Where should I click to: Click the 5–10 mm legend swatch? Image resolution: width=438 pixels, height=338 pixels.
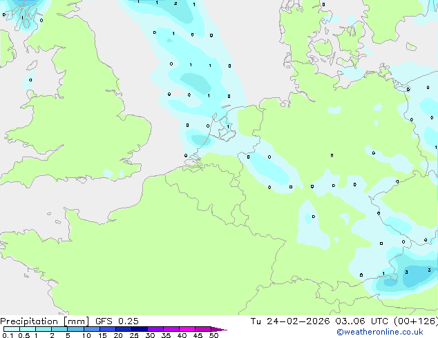pyautogui.click(x=75, y=329)
